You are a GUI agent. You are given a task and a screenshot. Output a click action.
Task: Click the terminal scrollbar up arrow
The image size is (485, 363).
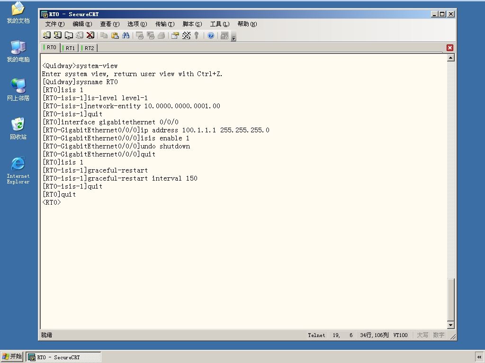coord(451,58)
